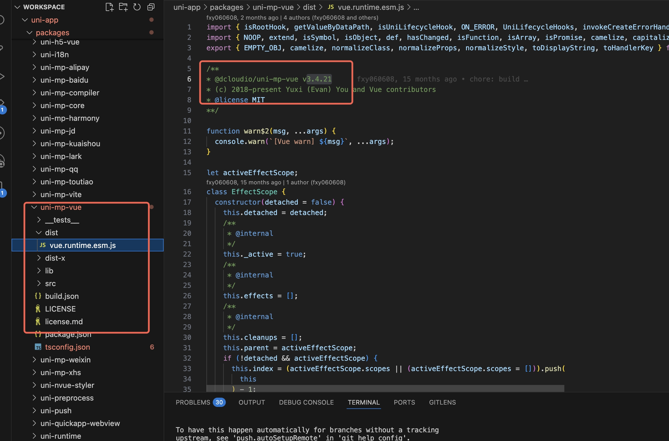Switch to the PORTS tab
Image resolution: width=669 pixels, height=441 pixels.
pos(404,402)
